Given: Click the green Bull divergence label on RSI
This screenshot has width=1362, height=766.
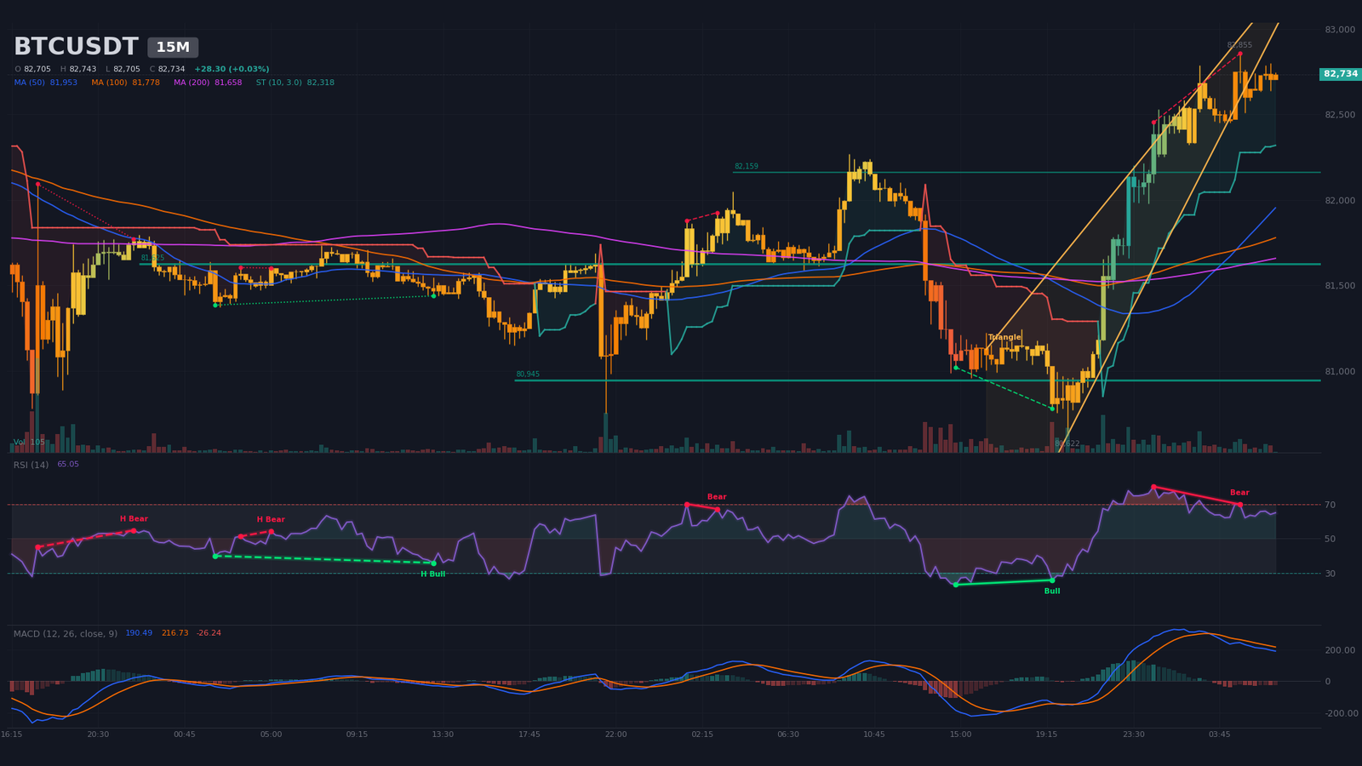Looking at the screenshot, I should pos(1052,591).
